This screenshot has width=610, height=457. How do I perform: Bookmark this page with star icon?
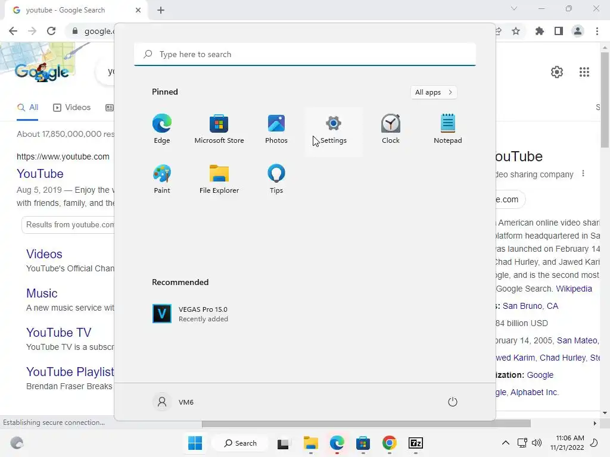(x=516, y=31)
